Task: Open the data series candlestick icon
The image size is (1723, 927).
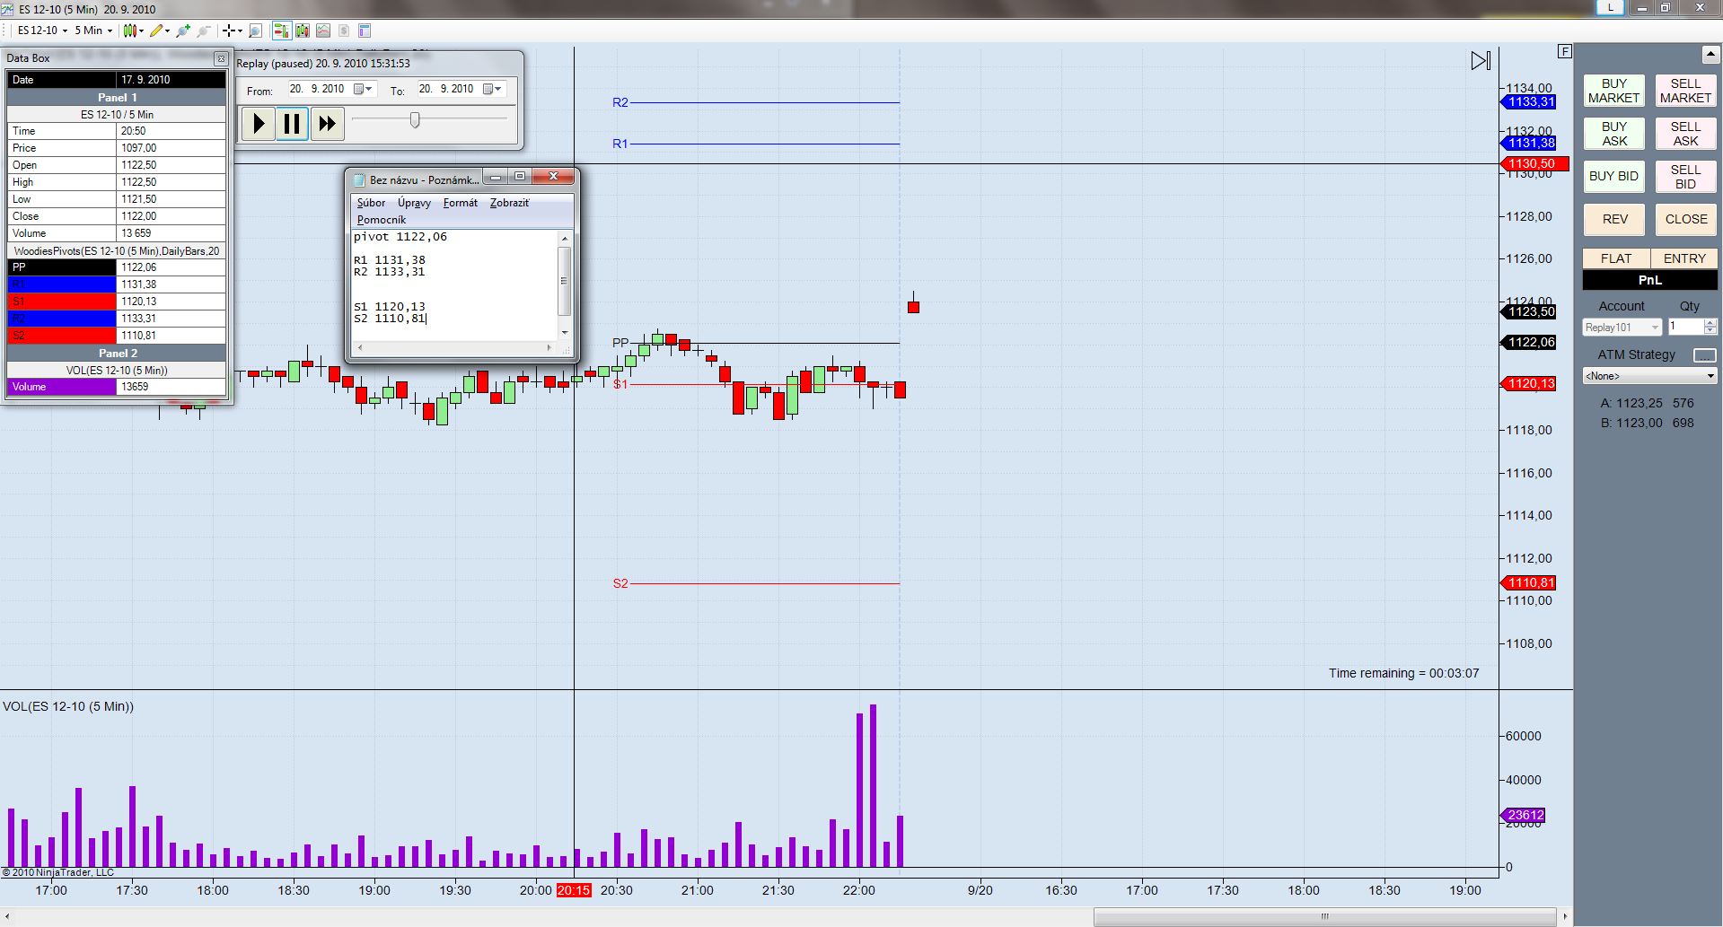Action: click(303, 31)
